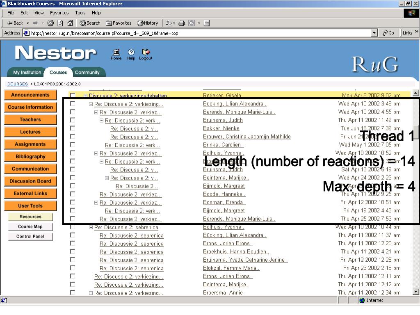Viewport: 420px width, 315px height.
Task: Open the author link Broersma, Annie
Action: coord(224,292)
